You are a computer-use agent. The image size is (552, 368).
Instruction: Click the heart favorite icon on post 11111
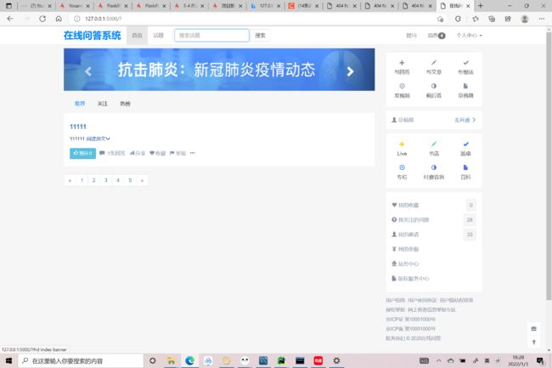(x=152, y=153)
